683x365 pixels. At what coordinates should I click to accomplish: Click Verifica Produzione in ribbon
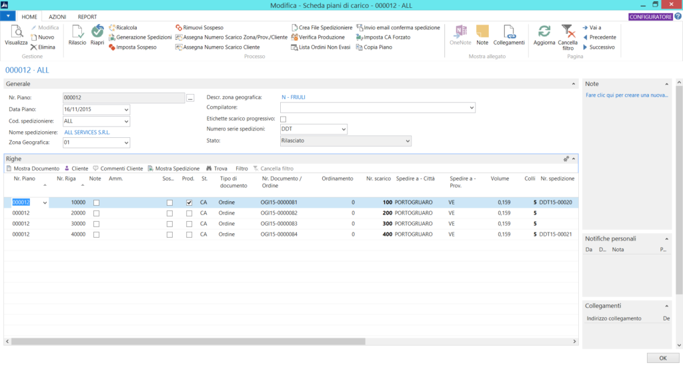click(318, 37)
